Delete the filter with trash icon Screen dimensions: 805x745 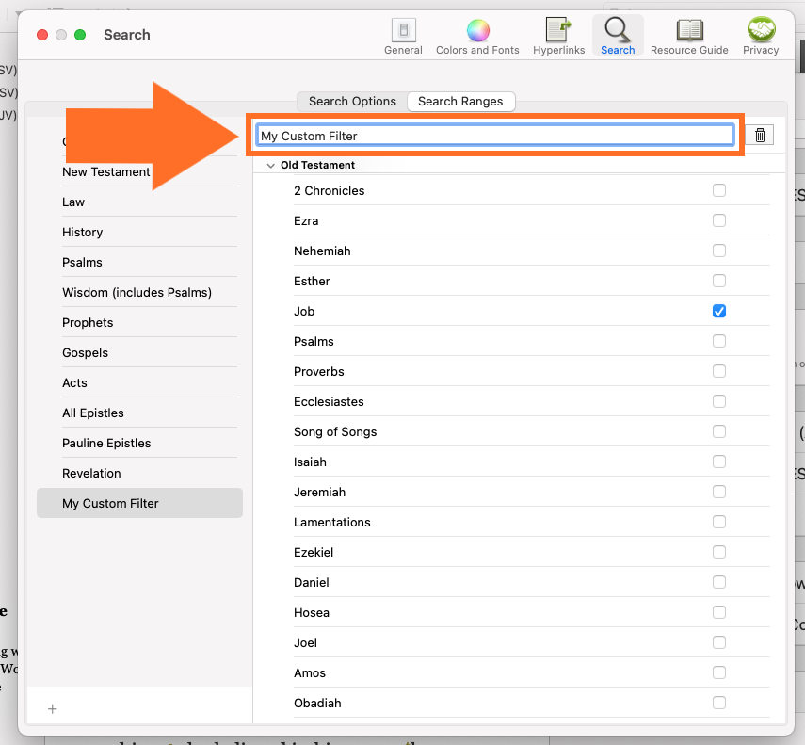point(761,136)
